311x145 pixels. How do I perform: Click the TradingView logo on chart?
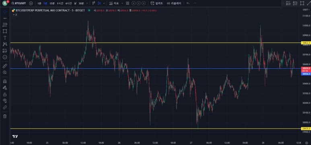tap(15, 137)
